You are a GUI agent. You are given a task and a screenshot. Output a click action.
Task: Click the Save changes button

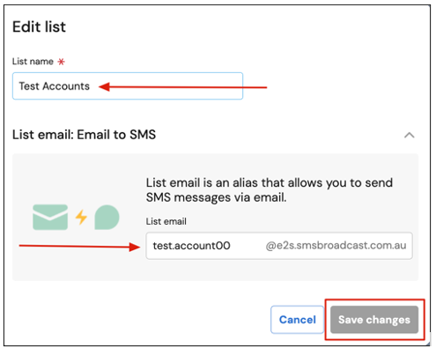click(x=374, y=320)
